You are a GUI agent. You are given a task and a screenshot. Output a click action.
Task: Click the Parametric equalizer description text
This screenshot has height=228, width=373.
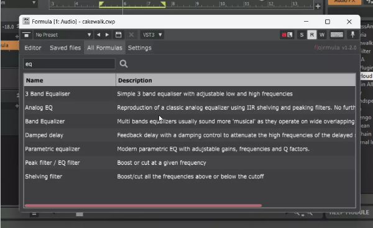[213, 149]
